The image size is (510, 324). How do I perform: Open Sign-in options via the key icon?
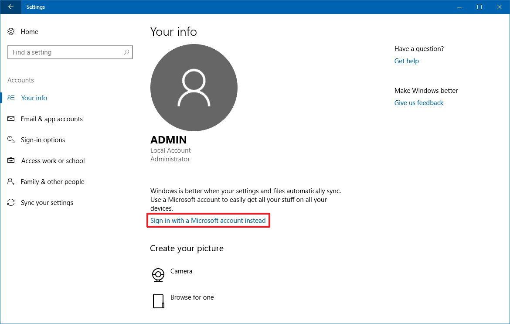[x=11, y=140]
